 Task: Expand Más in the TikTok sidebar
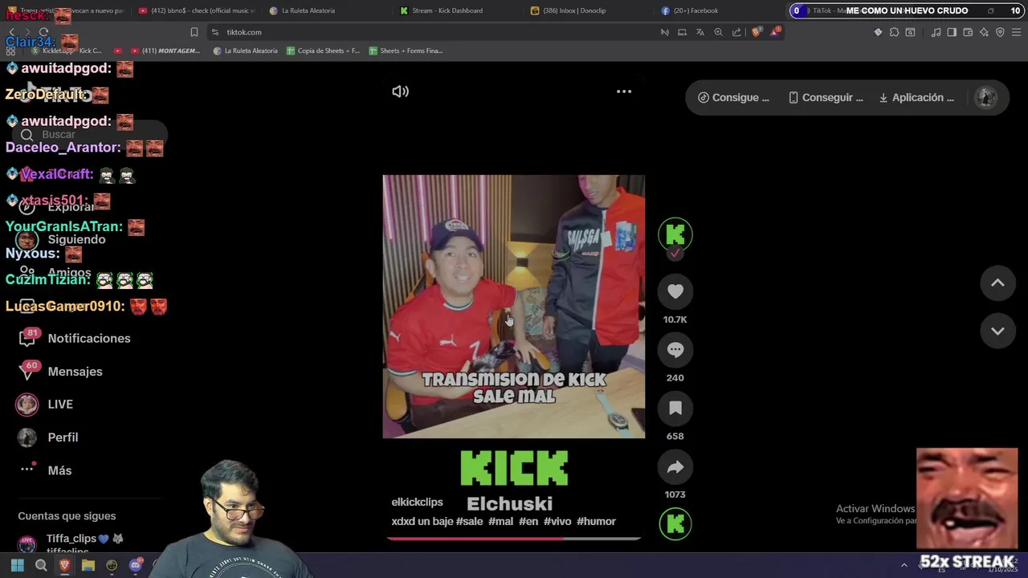[x=46, y=470]
